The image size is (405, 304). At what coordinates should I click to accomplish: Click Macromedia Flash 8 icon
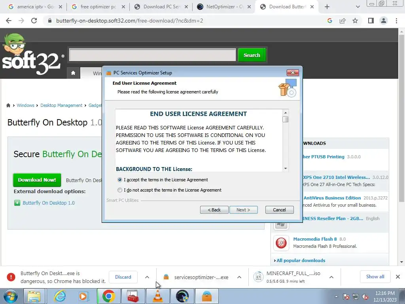[281, 243]
